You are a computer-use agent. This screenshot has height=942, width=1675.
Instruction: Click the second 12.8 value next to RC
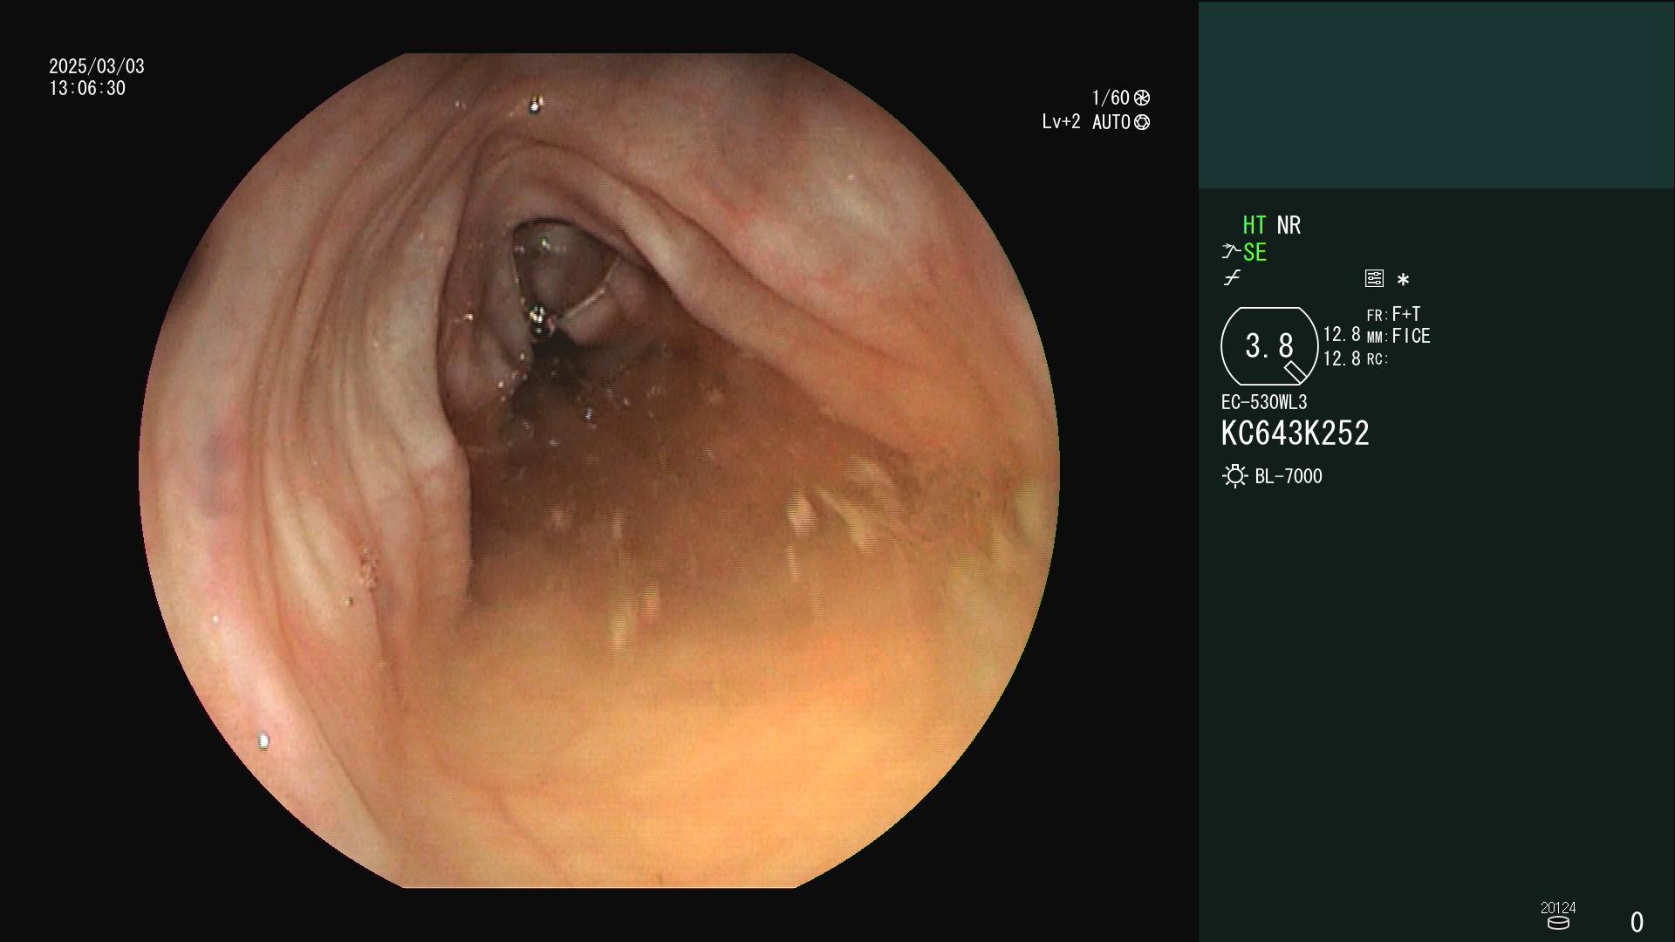click(x=1342, y=358)
